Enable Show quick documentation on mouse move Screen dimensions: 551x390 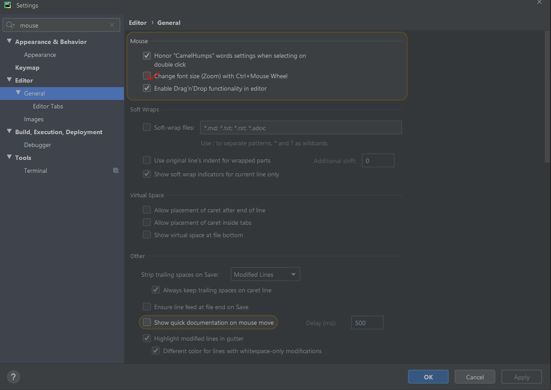[x=147, y=322]
